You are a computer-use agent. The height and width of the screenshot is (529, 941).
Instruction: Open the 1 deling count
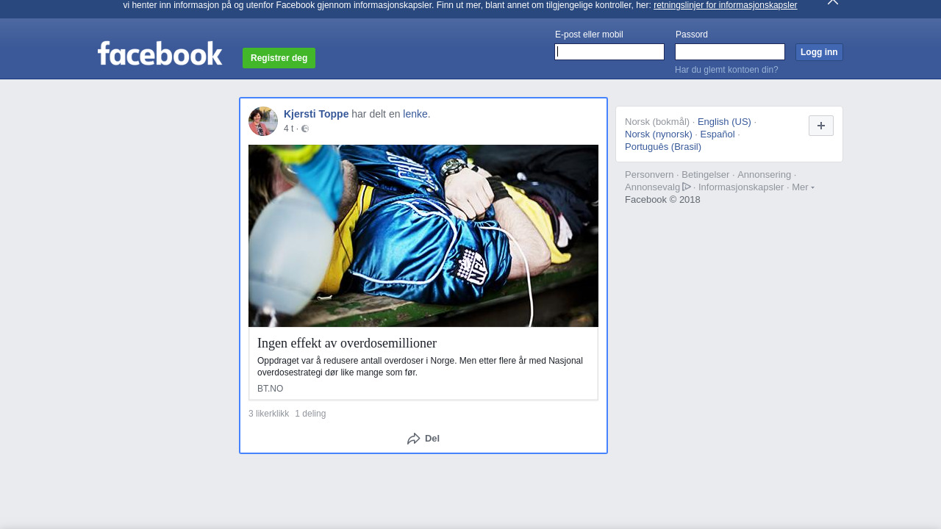tap(310, 414)
